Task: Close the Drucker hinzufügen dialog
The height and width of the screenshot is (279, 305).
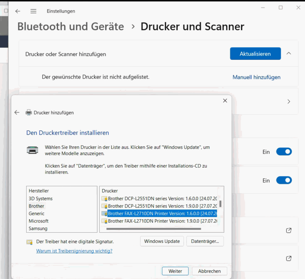Action: pos(225,101)
